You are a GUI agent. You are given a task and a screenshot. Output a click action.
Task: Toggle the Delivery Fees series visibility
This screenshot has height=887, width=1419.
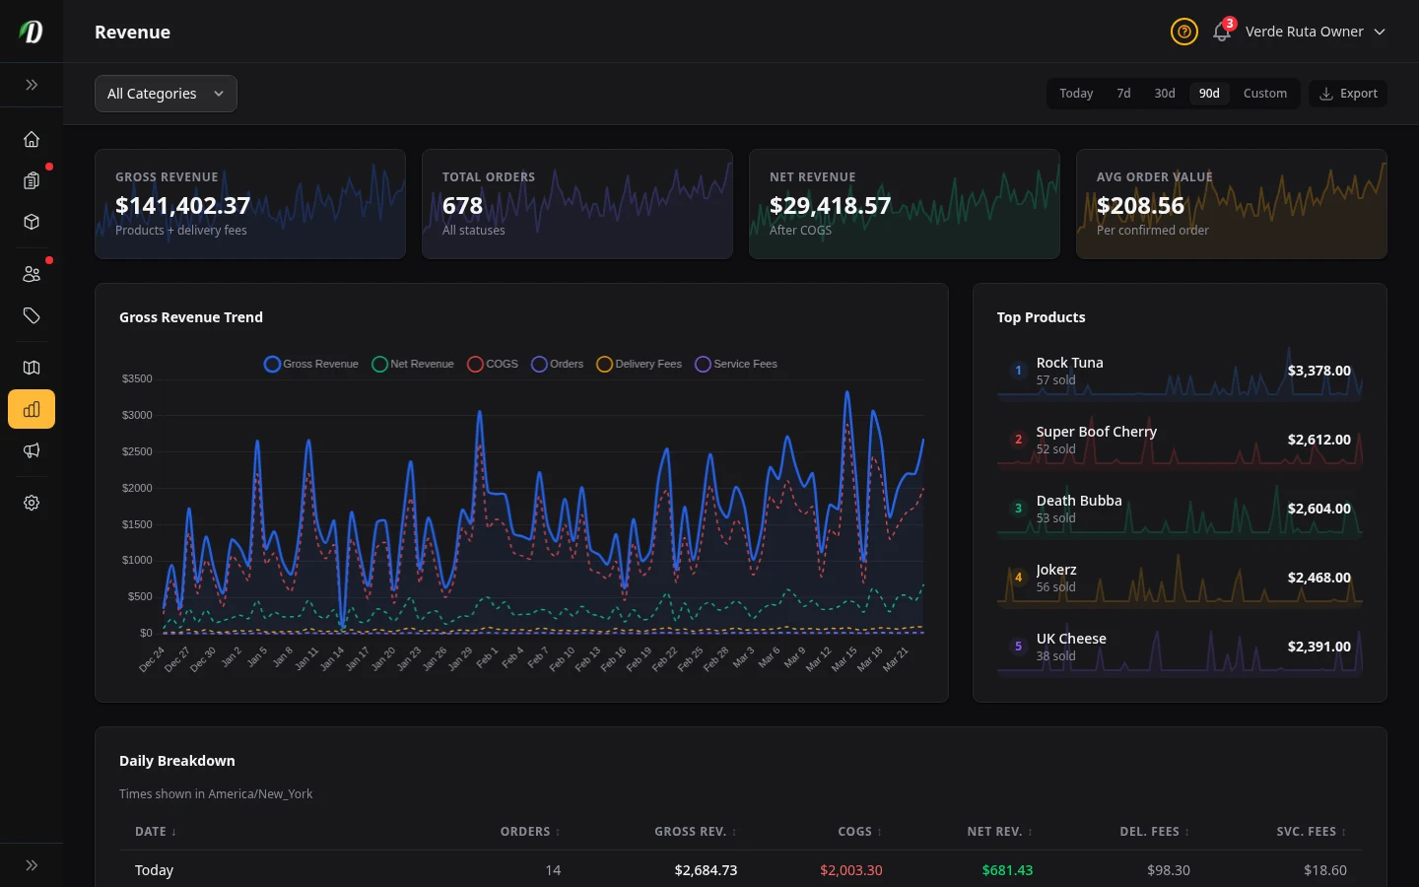(639, 364)
